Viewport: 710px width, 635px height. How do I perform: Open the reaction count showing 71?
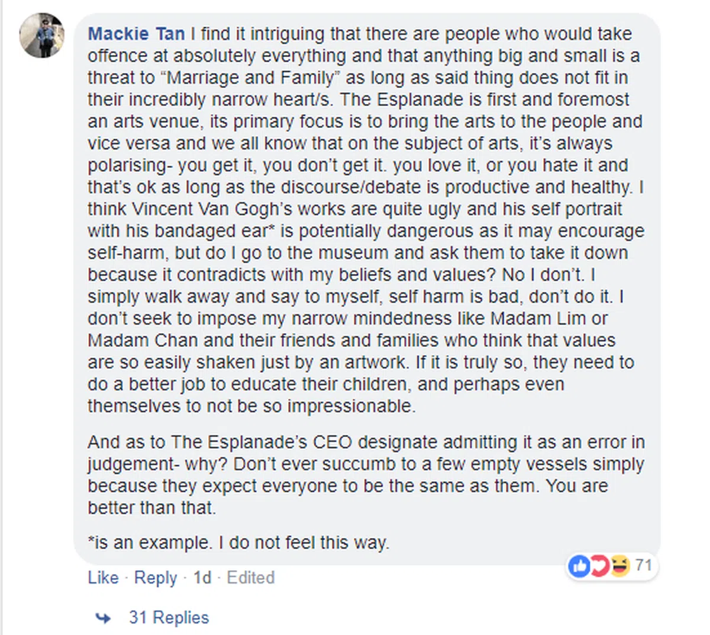[644, 566]
